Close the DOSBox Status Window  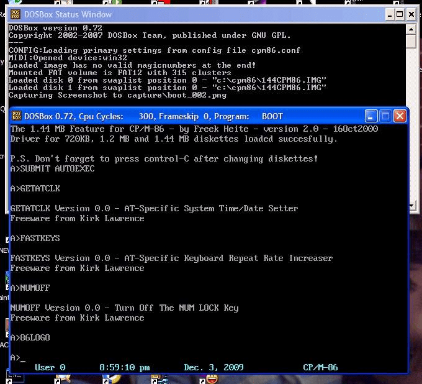point(411,14)
